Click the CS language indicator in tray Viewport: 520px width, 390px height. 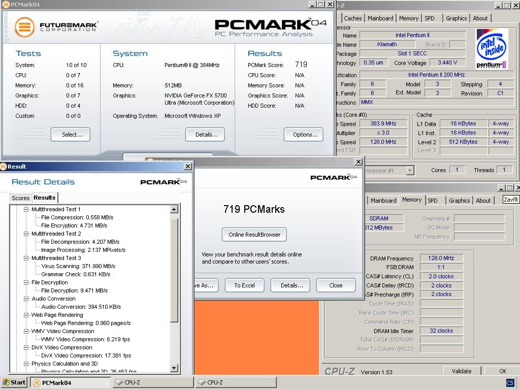coord(510,383)
